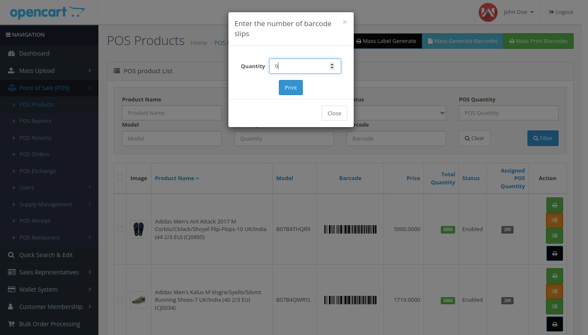The width and height of the screenshot is (588, 335).
Task: Select the Adidas Kalus running shoes checkbox
Action: (120, 300)
